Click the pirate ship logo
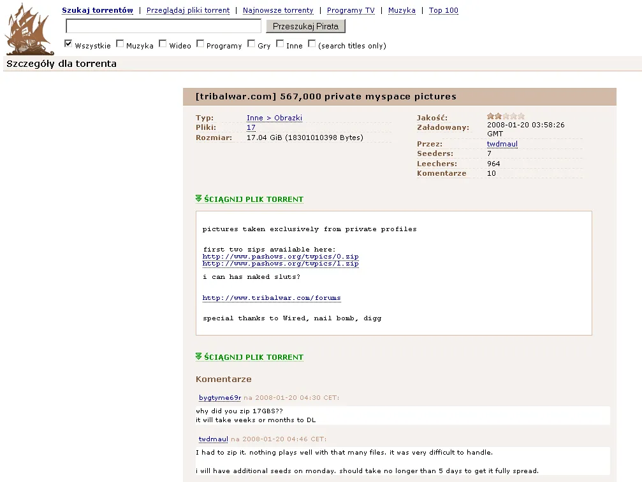This screenshot has height=482, width=642. (x=29, y=29)
